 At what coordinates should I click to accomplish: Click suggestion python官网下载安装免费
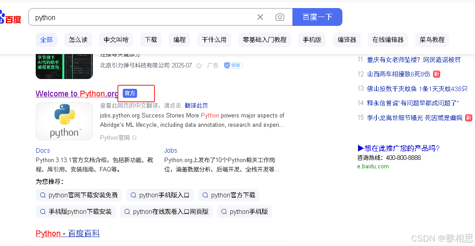pyautogui.click(x=79, y=195)
